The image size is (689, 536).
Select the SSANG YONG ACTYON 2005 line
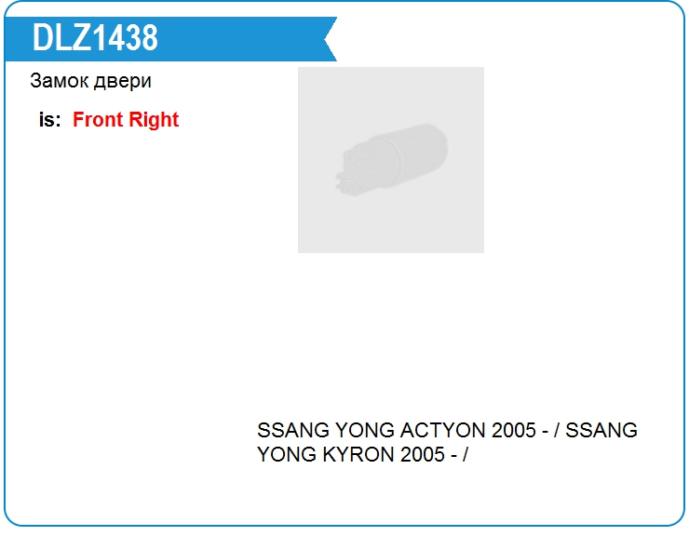[x=447, y=431]
